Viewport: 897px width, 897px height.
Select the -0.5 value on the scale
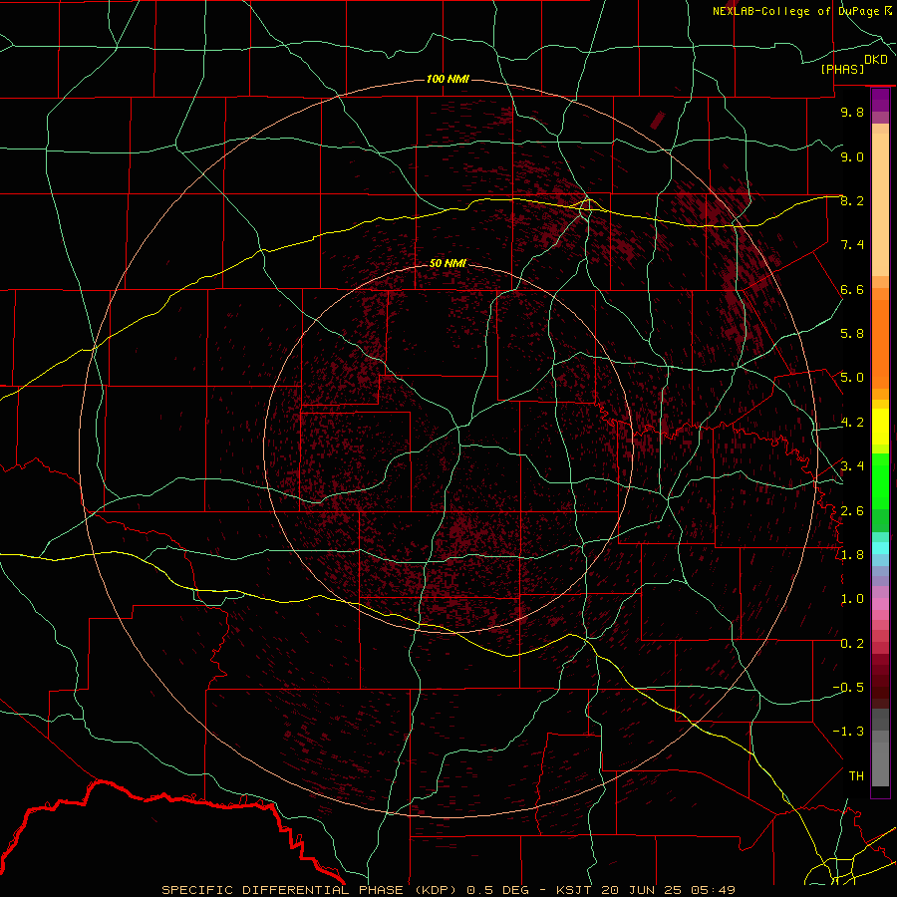click(x=849, y=688)
